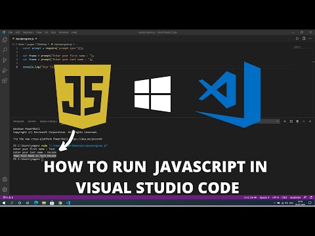The image size is (315, 236).
Task: Click the Desktop breadcrumb segment
Action: pyautogui.click(x=42, y=44)
